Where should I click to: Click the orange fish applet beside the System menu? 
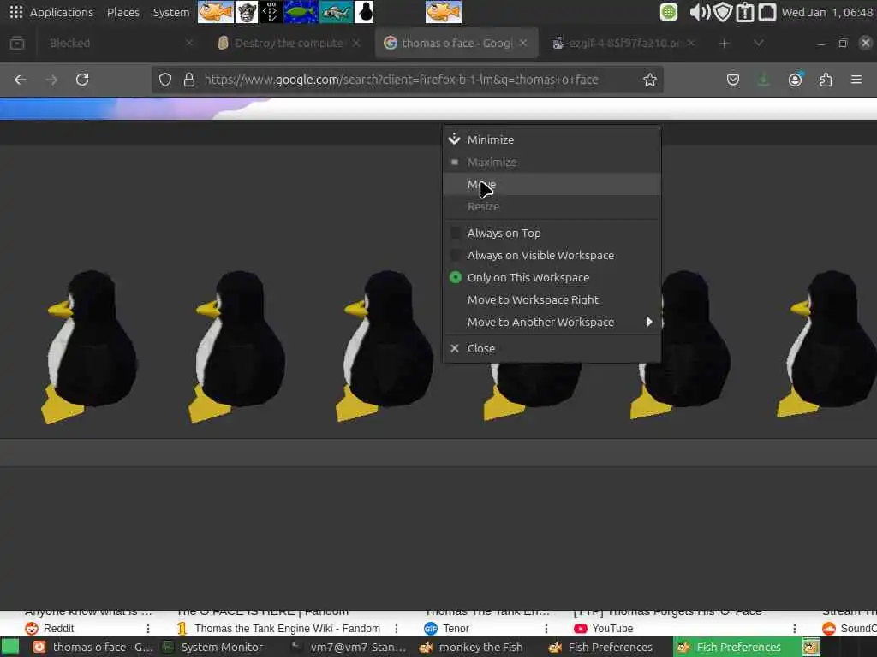point(216,12)
